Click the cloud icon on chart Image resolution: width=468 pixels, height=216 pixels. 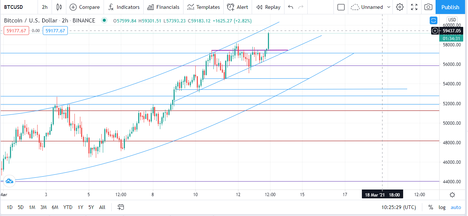coord(9,181)
